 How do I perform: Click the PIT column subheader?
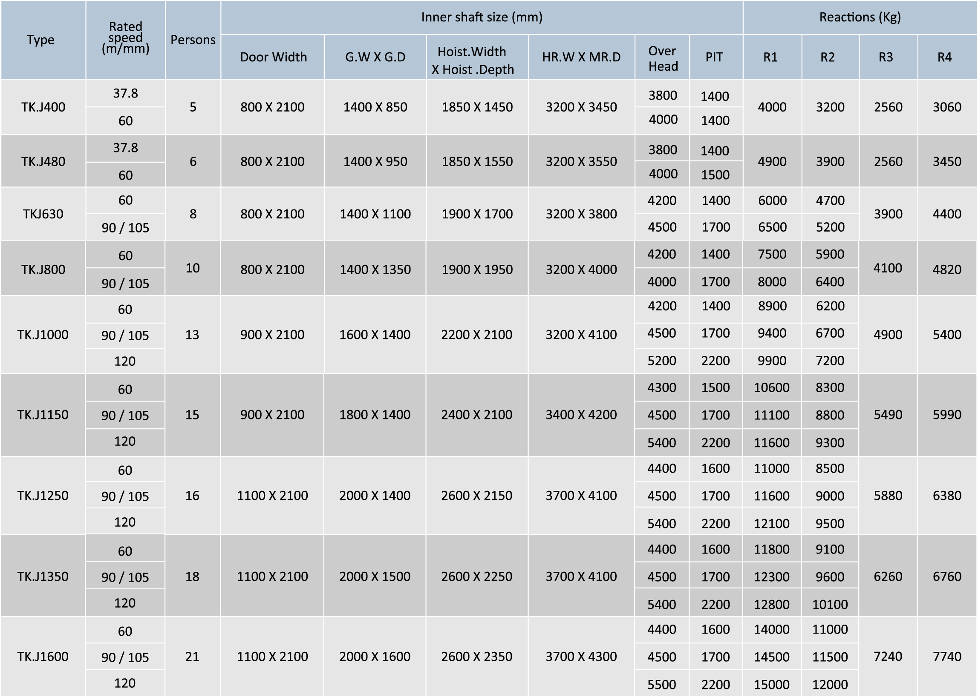714,57
